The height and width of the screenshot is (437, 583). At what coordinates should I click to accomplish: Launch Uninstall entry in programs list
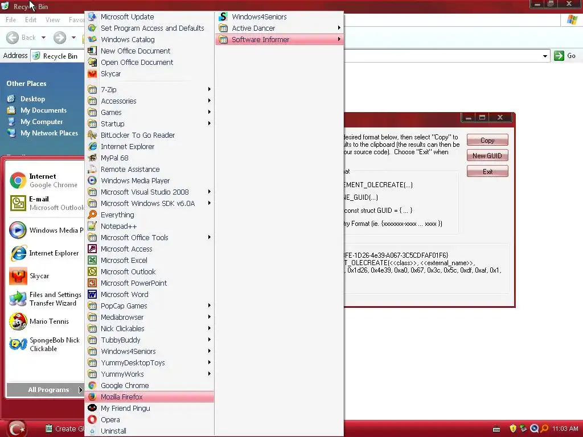point(149,431)
